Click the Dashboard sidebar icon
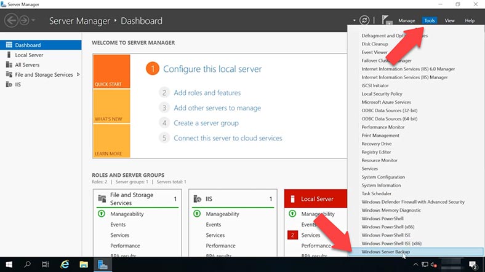 (9, 45)
